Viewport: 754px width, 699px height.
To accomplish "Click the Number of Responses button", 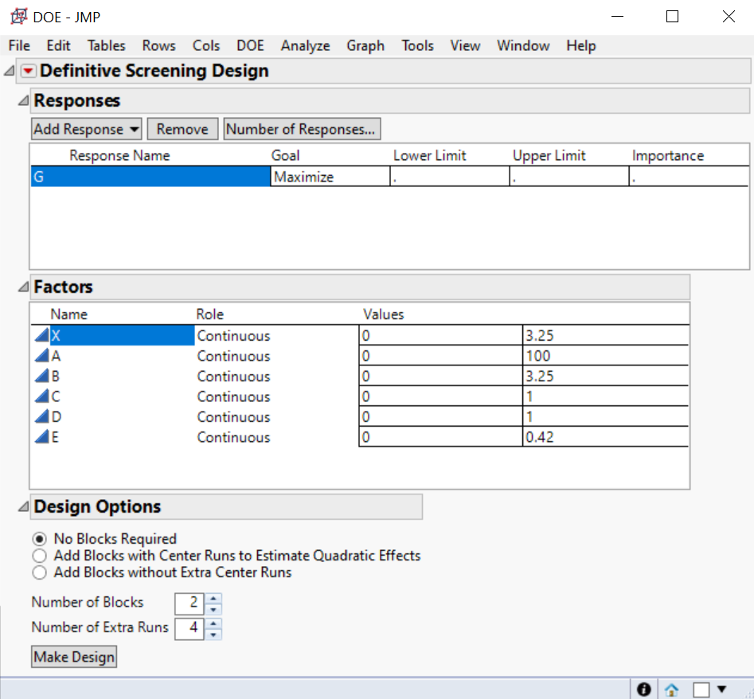I will [303, 128].
